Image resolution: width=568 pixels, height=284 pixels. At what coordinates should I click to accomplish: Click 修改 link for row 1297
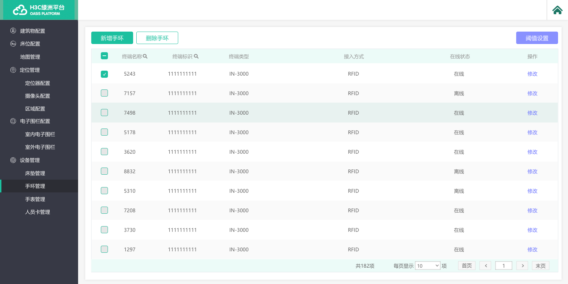click(532, 250)
